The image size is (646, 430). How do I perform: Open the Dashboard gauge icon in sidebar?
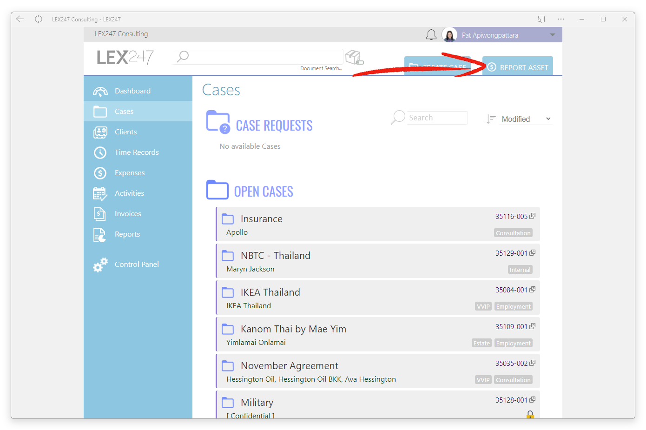point(100,91)
